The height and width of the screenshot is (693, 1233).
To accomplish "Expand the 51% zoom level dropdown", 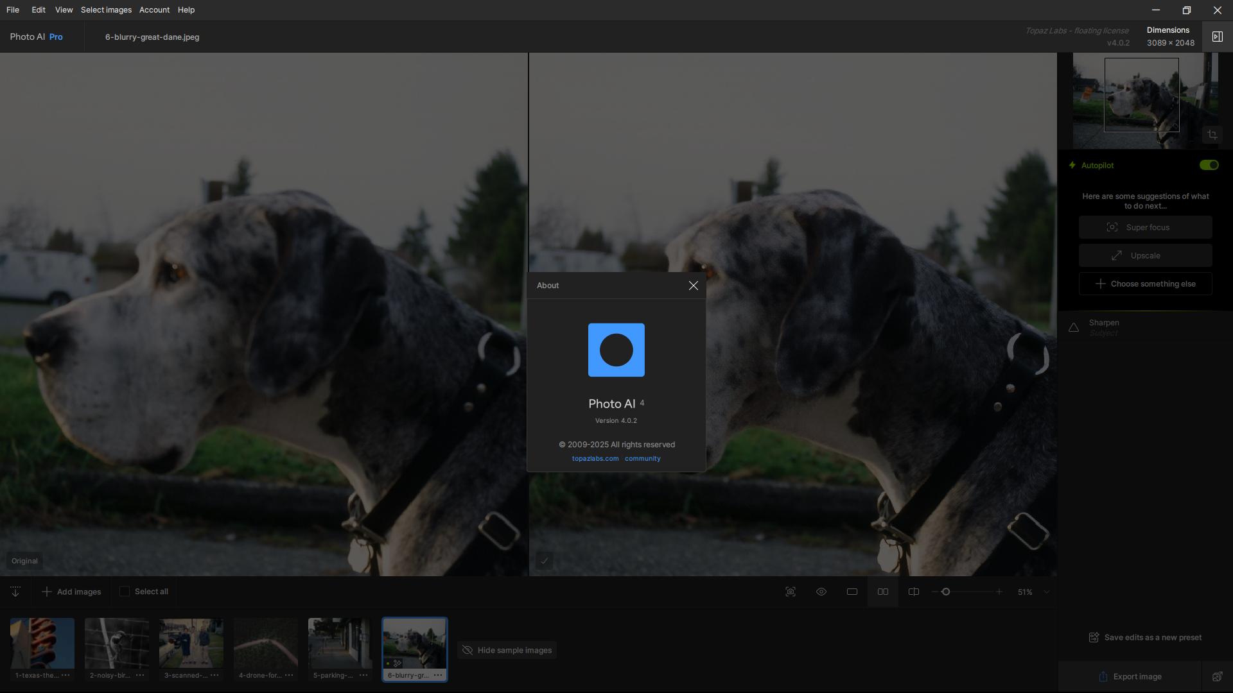I will point(1047,592).
